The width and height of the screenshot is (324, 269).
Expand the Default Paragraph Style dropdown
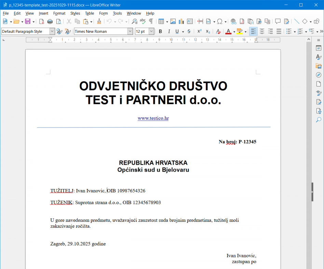[52, 31]
